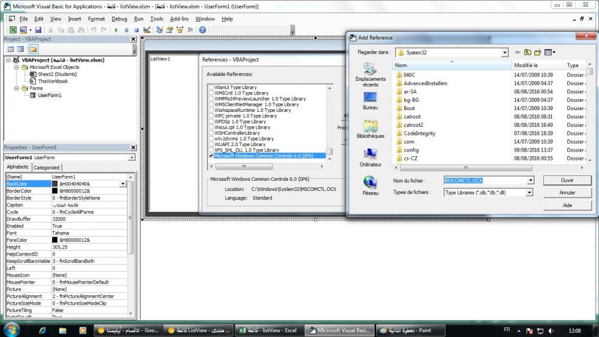Screen dimensions: 599x337
Task: Open Réseau in places bar
Action: 370,186
